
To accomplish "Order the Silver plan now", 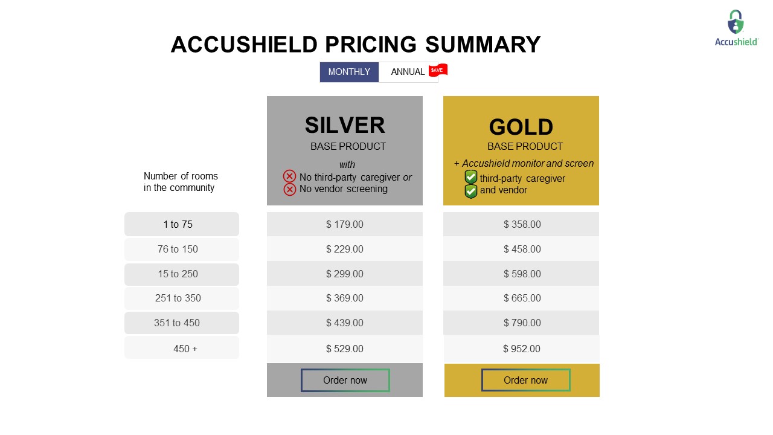I will (345, 380).
